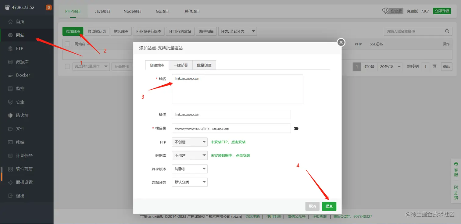Viewport: 461px width, 224px height.
Task: Click 未安装FTP，点击安装 link
Action: (x=228, y=142)
